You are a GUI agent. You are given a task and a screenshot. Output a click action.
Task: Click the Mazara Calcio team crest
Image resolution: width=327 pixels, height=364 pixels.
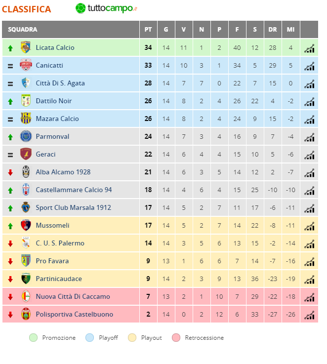coord(26,119)
